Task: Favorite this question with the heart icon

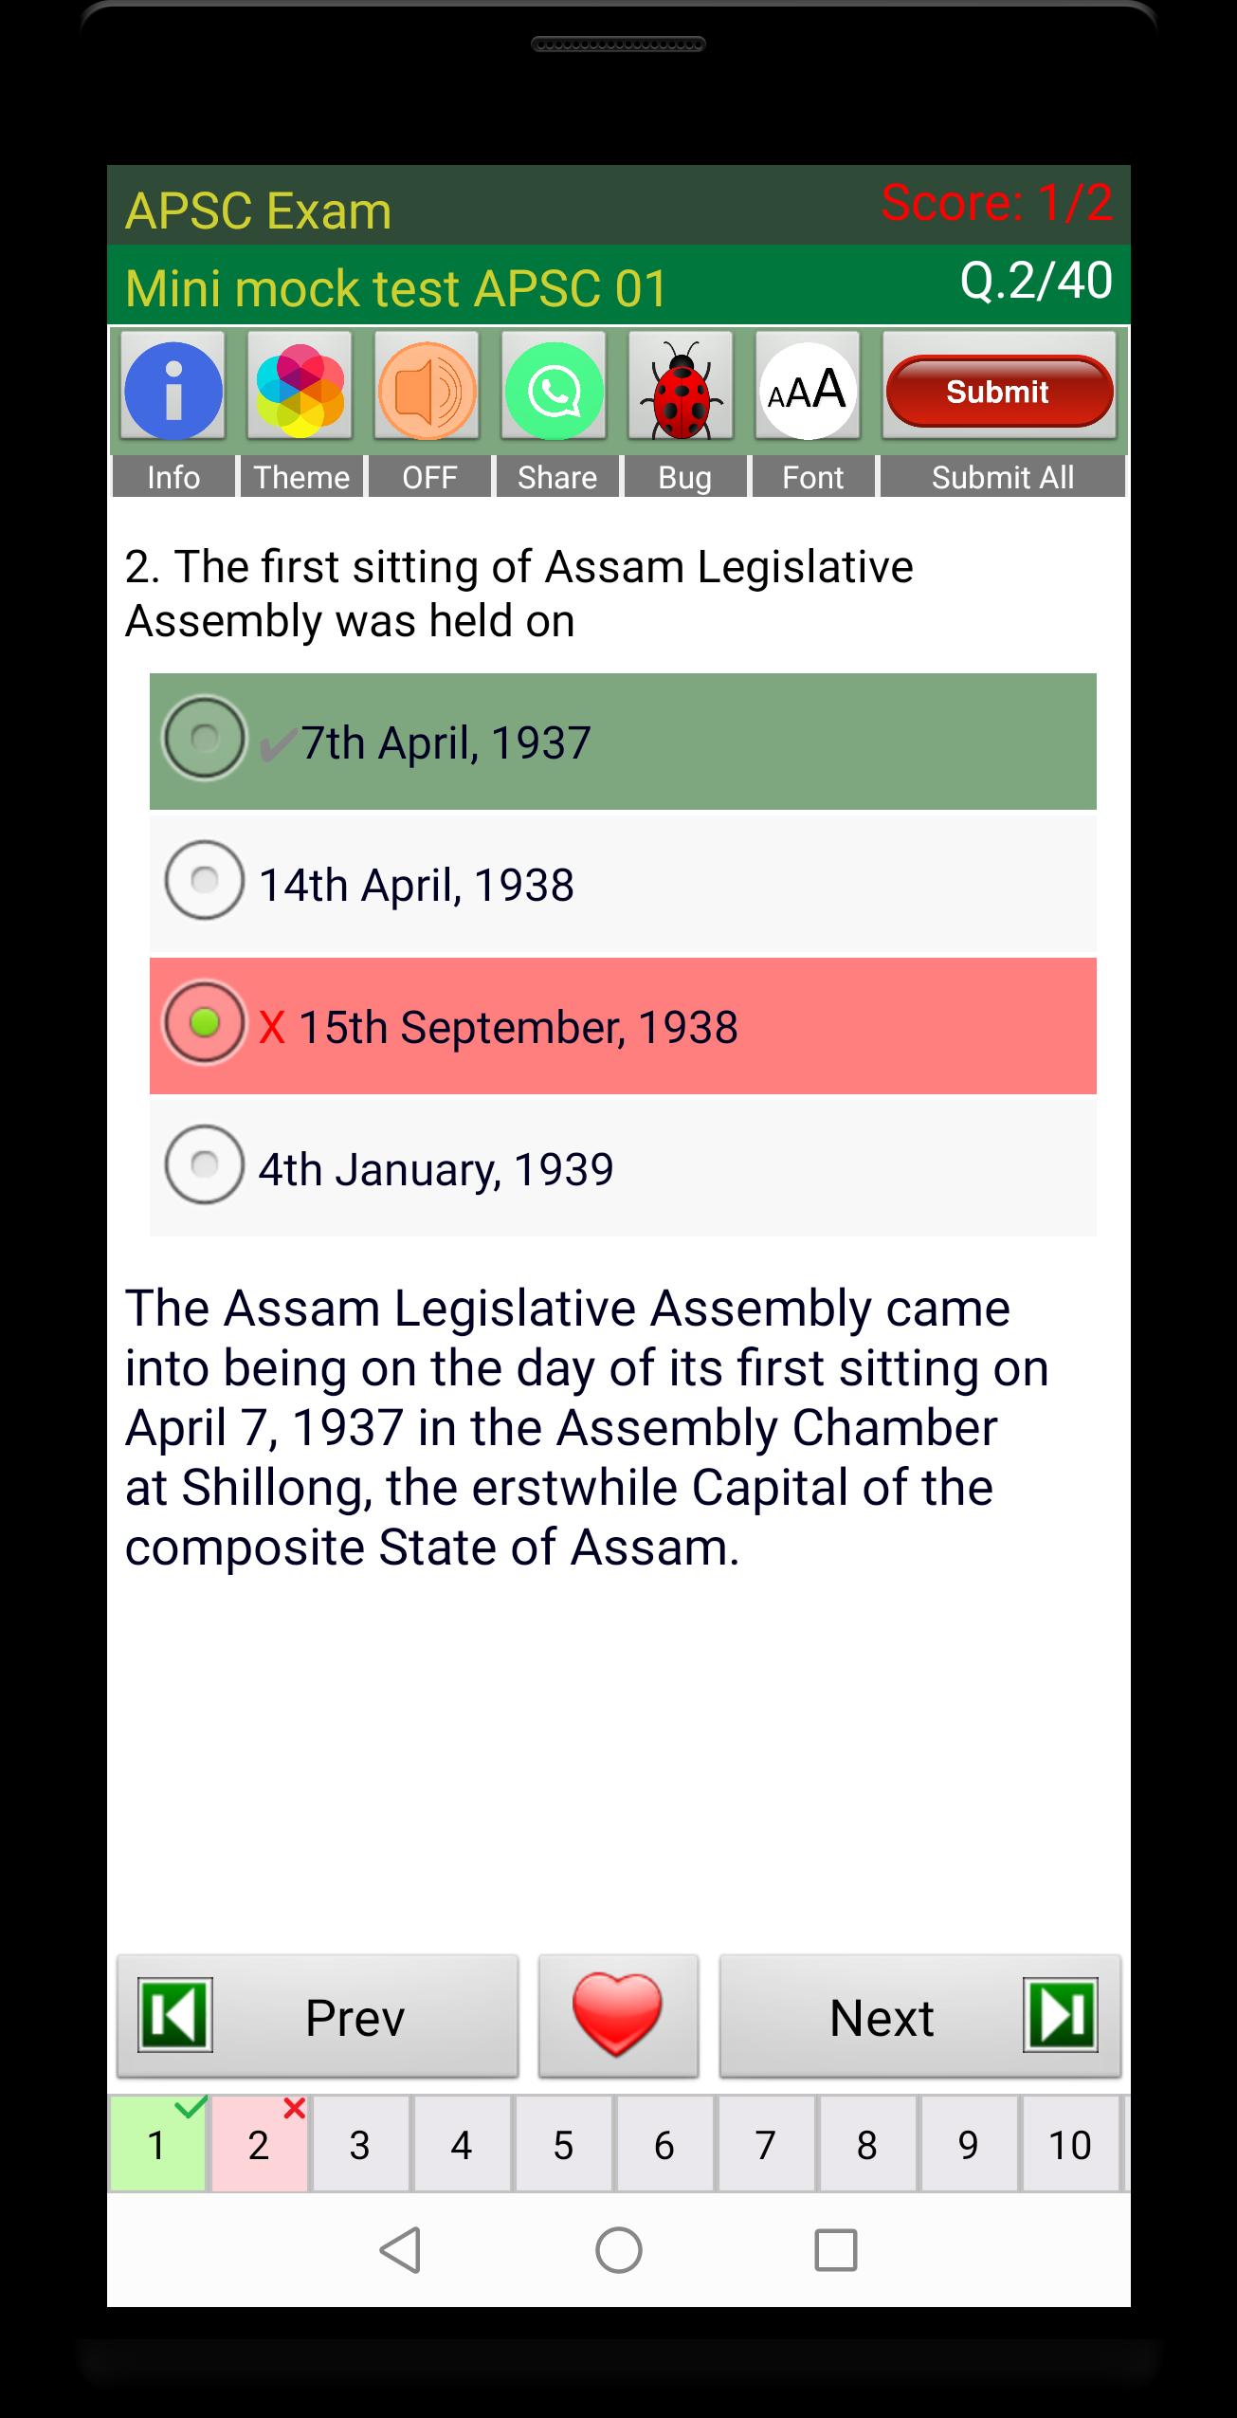Action: tap(618, 2018)
